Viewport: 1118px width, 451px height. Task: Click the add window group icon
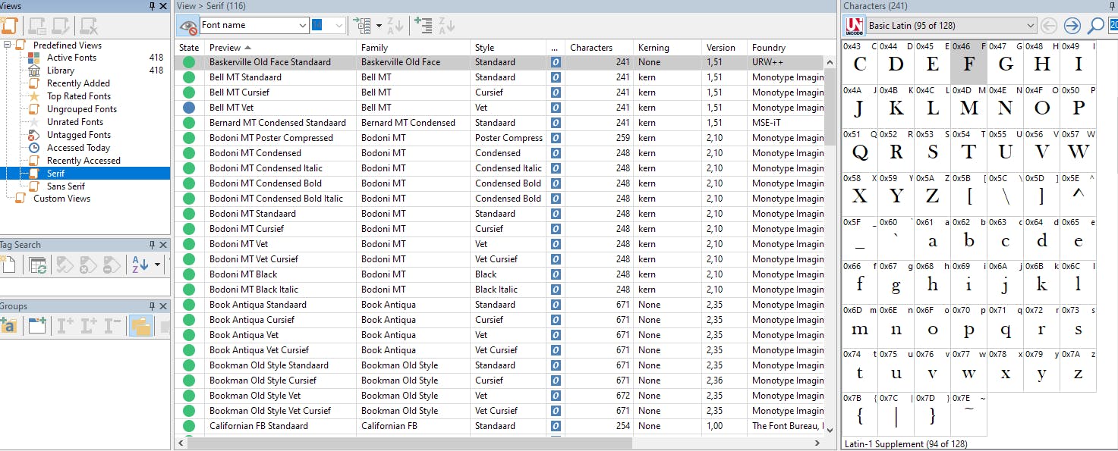point(37,326)
